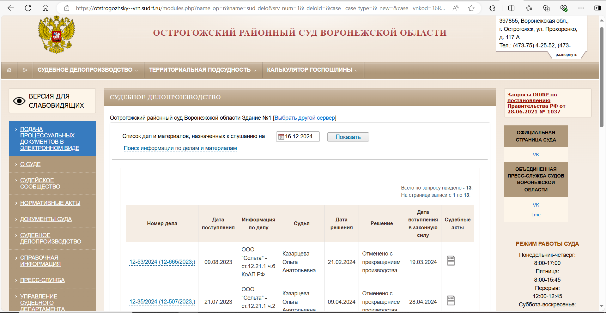Open case link 12-53/2024 (12-665/2023;)
The image size is (606, 313).
point(162,262)
